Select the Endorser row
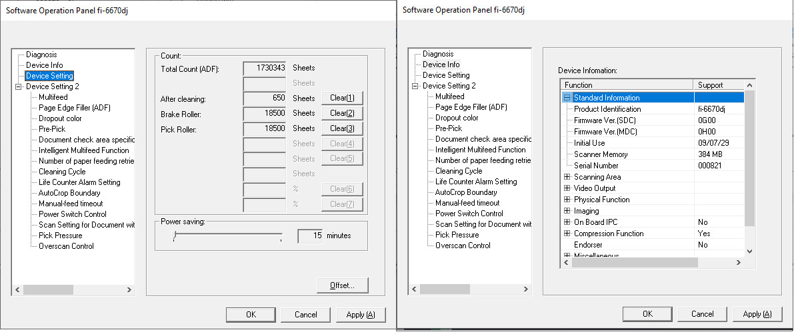This screenshot has height=334, width=796. point(653,246)
